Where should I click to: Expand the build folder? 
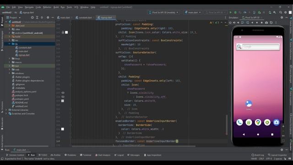9,37
